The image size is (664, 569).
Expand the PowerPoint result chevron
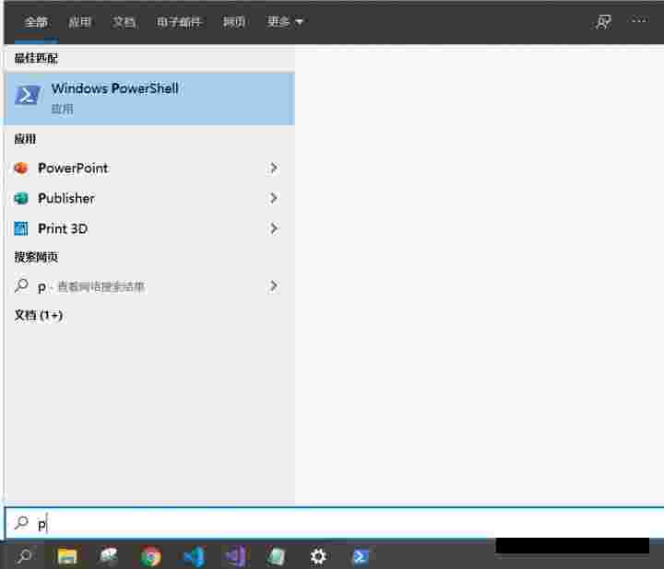tap(274, 168)
